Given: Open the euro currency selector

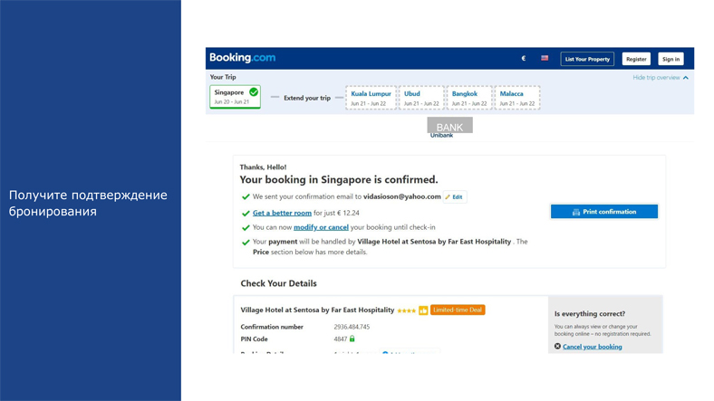Looking at the screenshot, I should point(524,58).
